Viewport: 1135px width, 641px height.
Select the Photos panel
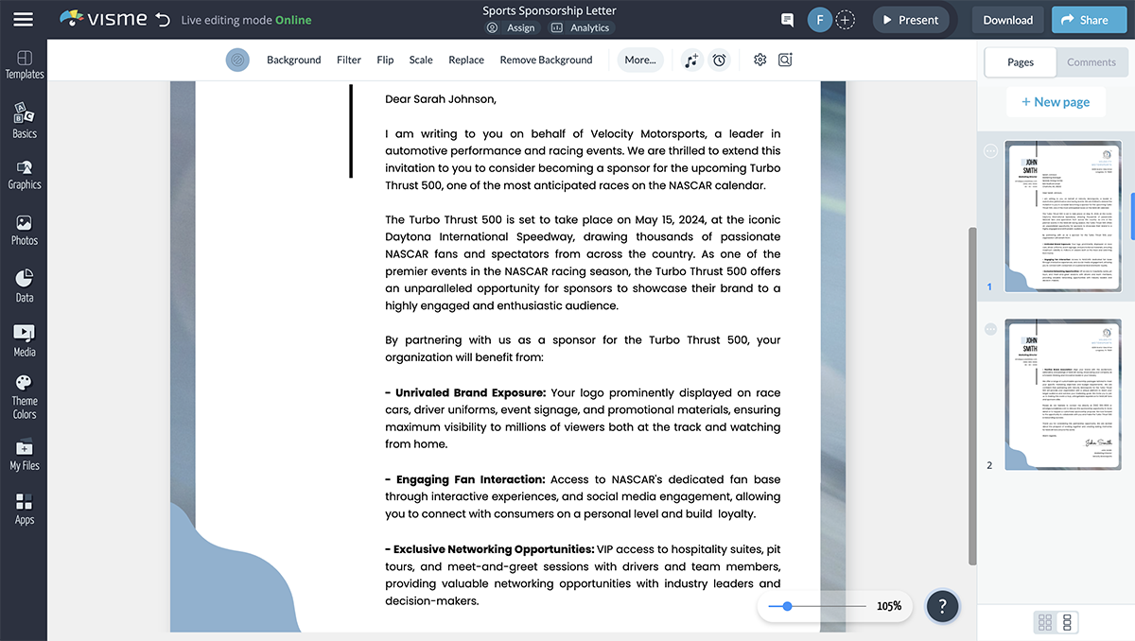(24, 226)
